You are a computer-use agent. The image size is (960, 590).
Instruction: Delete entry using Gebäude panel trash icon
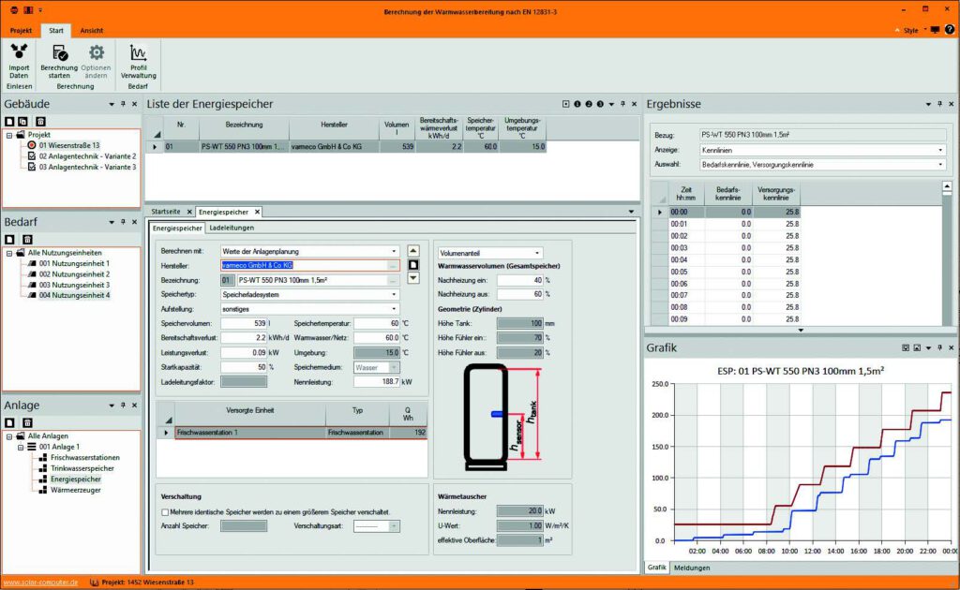point(40,122)
